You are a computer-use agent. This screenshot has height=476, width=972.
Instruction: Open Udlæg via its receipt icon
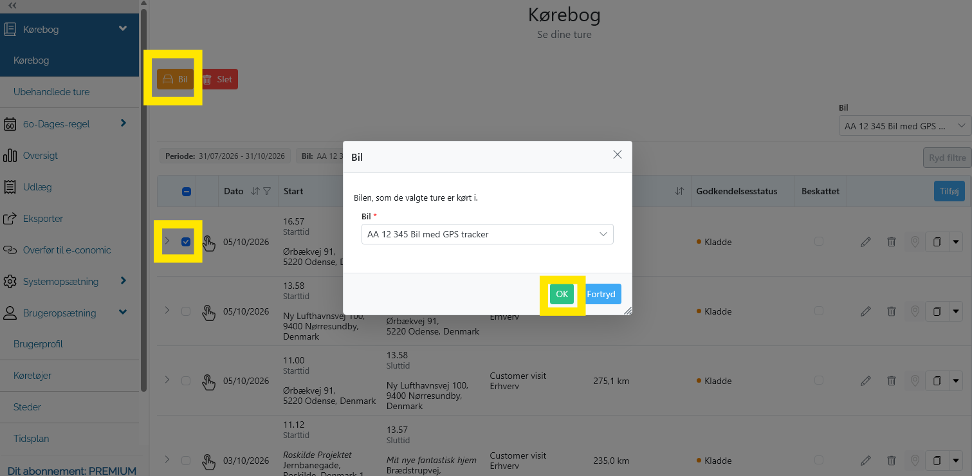(10, 187)
